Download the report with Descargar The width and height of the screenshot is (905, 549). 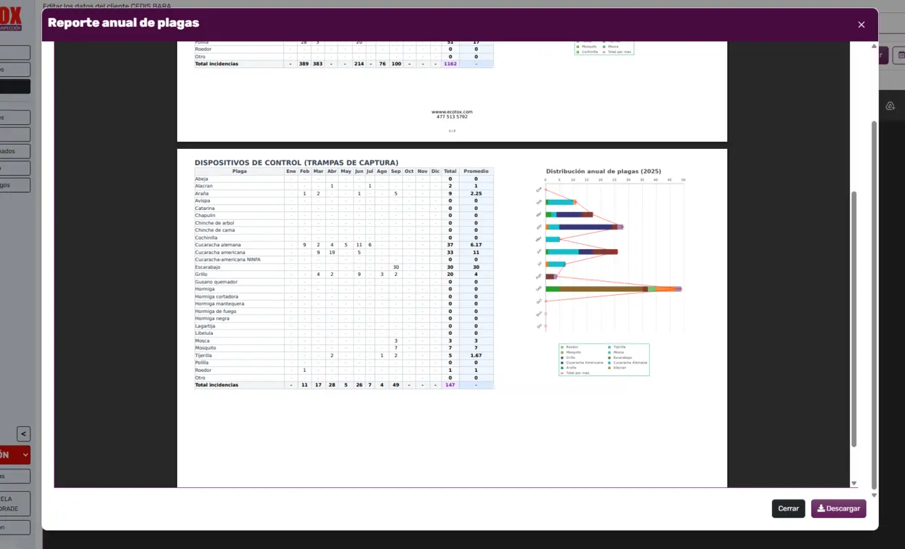838,509
